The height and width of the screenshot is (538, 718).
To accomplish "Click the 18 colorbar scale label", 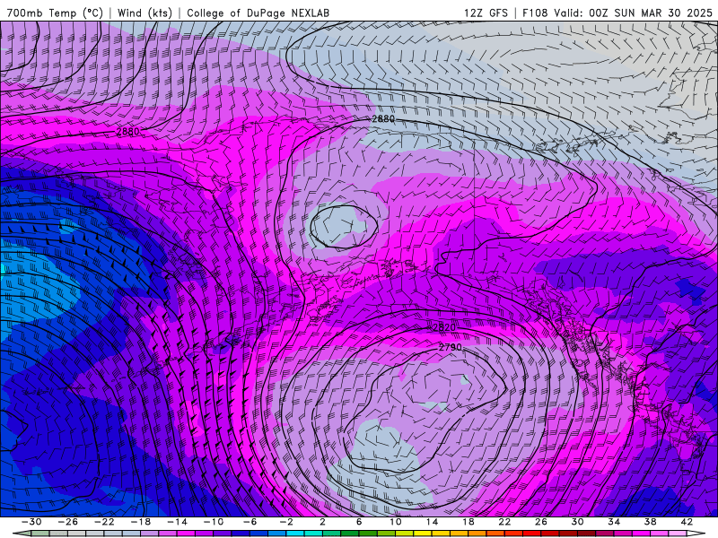I will coord(468,522).
